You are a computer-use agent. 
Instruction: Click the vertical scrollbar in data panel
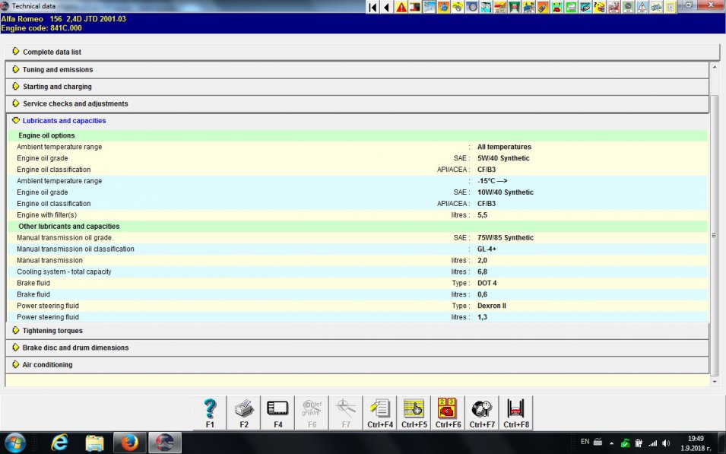click(x=714, y=236)
